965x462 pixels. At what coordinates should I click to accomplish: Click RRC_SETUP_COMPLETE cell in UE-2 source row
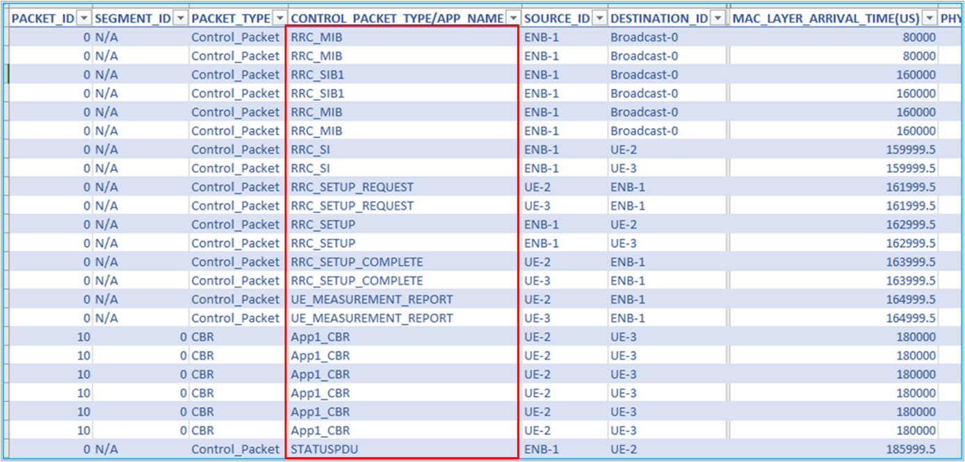[357, 262]
